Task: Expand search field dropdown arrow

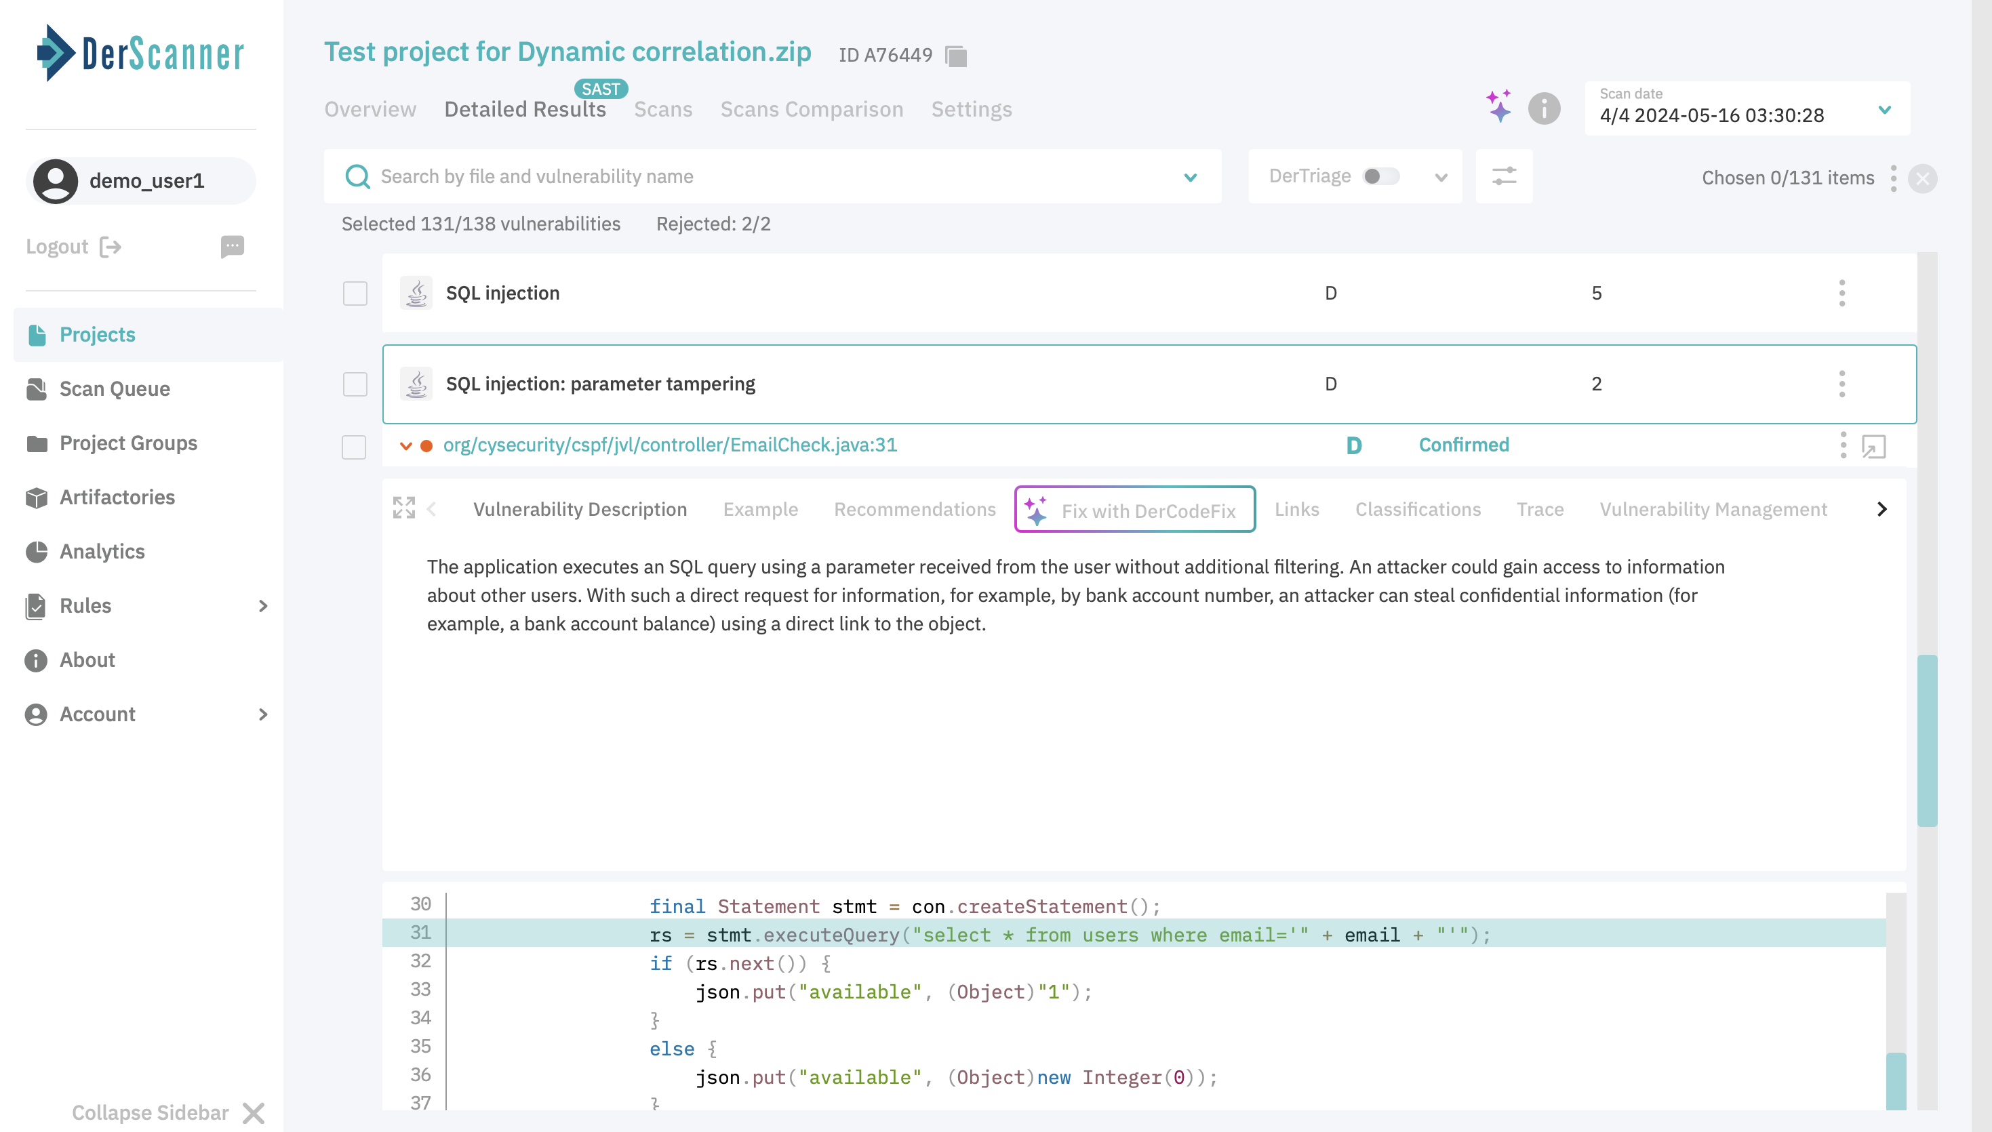Action: 1190,178
